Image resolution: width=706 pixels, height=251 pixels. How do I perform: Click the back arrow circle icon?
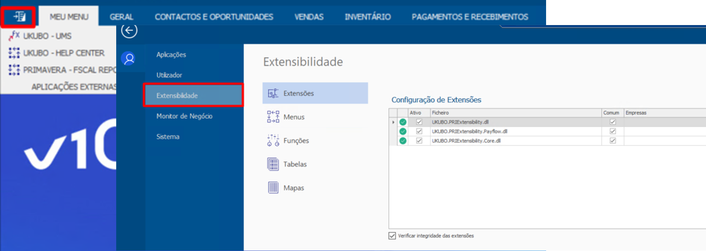tap(129, 31)
